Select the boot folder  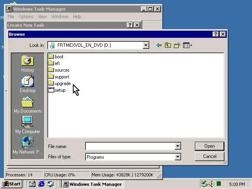pyautogui.click(x=56, y=57)
